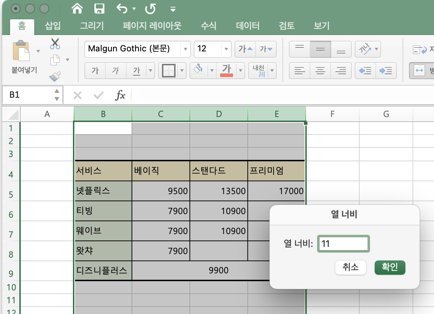This screenshot has height=314, width=434.
Task: Align text to bottom
Action: [x=341, y=49]
